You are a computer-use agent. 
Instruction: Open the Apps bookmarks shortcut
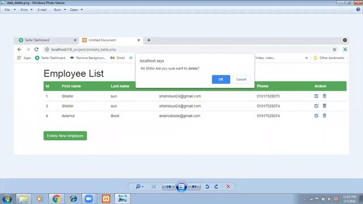coord(24,58)
